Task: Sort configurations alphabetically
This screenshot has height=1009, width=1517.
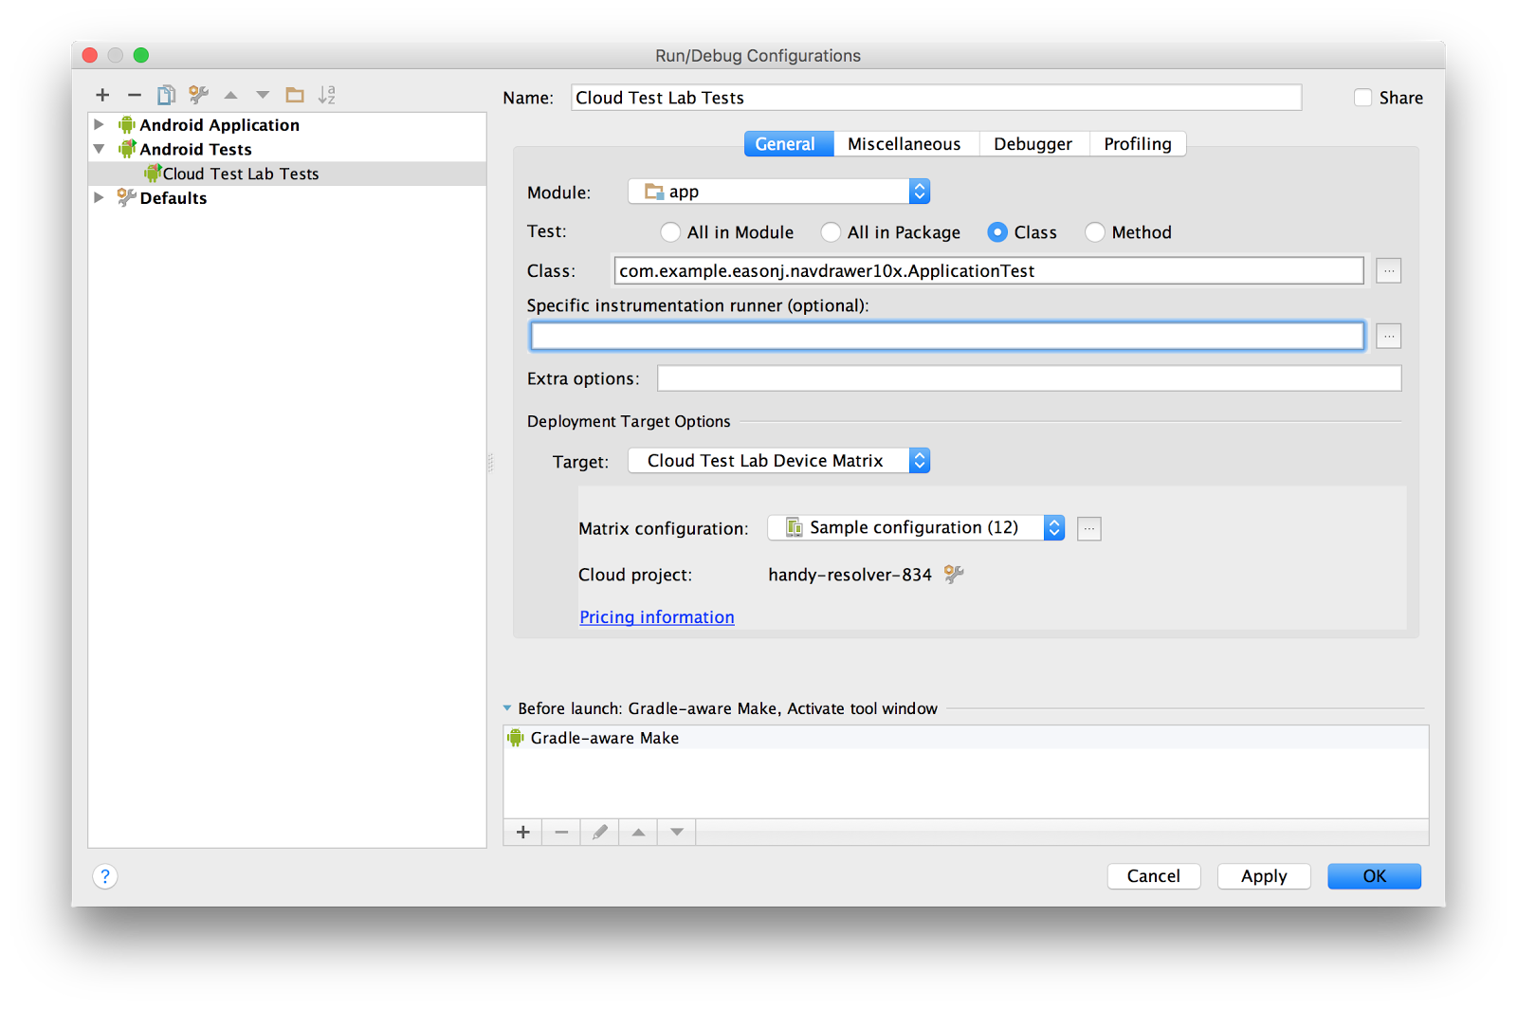Action: coord(327,95)
